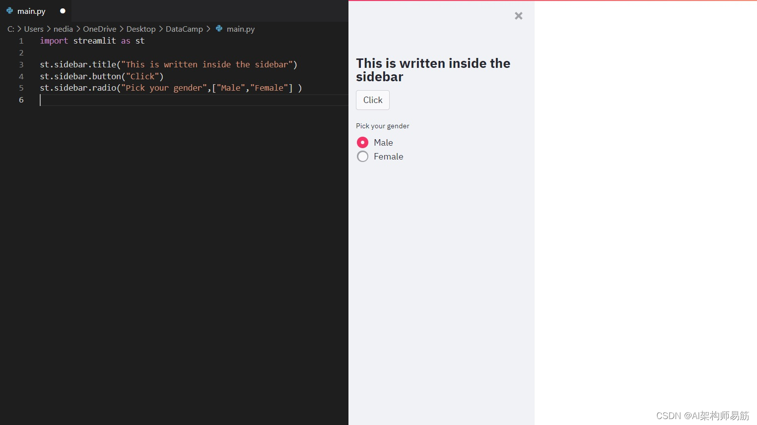Click the Python file icon on the main.py tab
Image resolution: width=757 pixels, height=425 pixels.
(9, 10)
